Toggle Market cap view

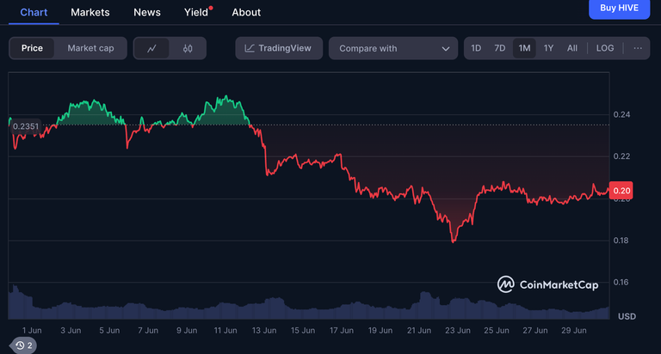click(90, 48)
